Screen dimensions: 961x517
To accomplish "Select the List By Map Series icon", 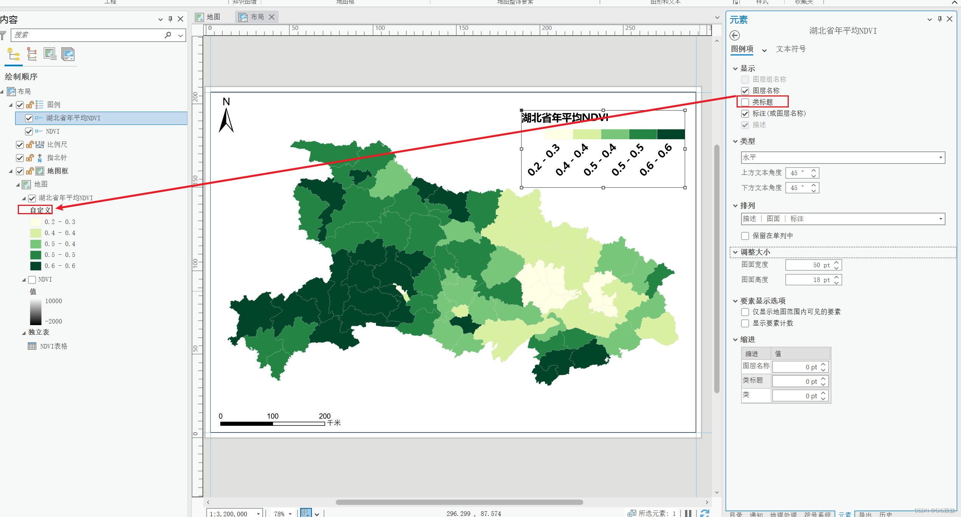I will pos(68,55).
